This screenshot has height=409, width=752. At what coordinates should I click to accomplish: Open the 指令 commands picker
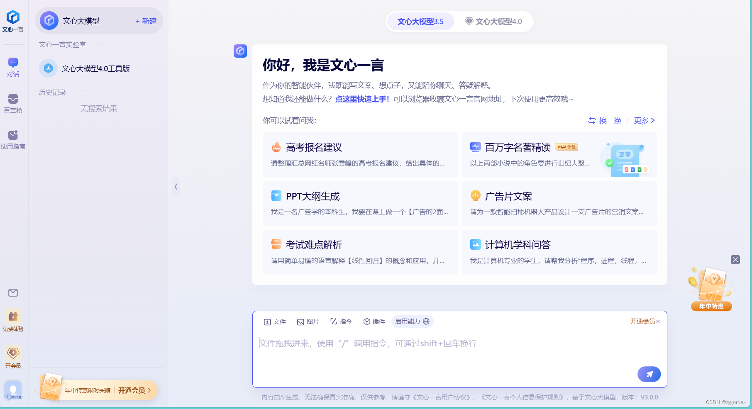(x=341, y=321)
